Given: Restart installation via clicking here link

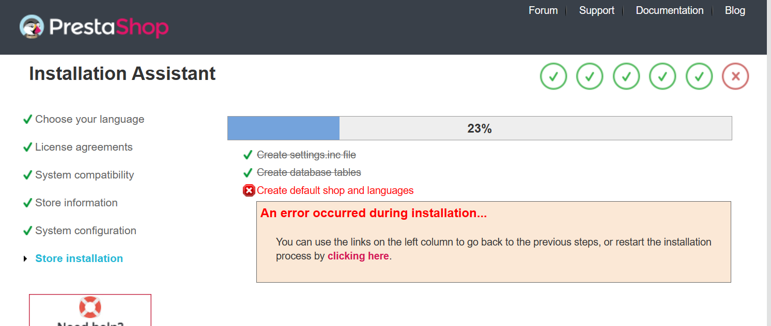Looking at the screenshot, I should (358, 256).
